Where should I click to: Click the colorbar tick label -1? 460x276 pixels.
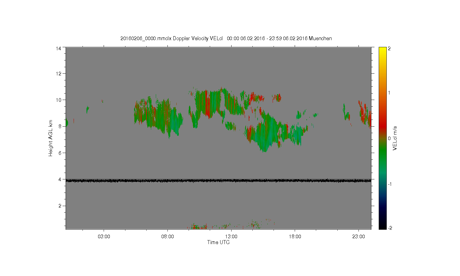(390, 184)
